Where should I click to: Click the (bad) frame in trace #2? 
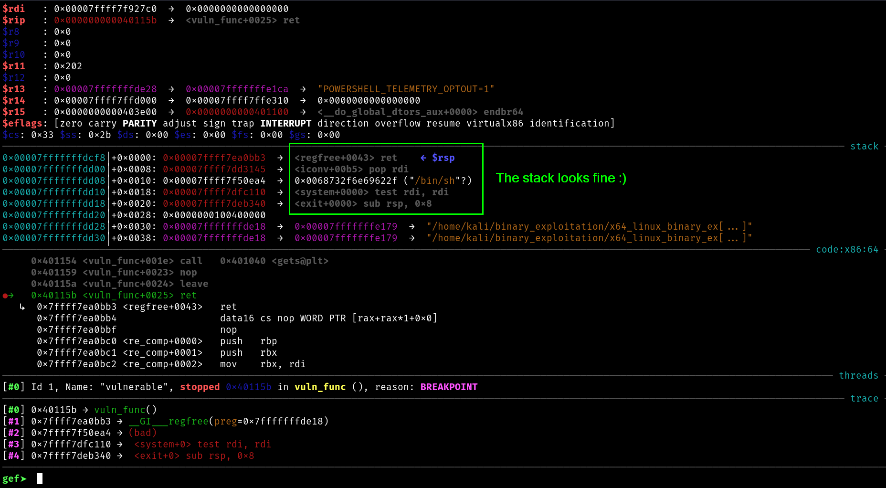coord(142,433)
